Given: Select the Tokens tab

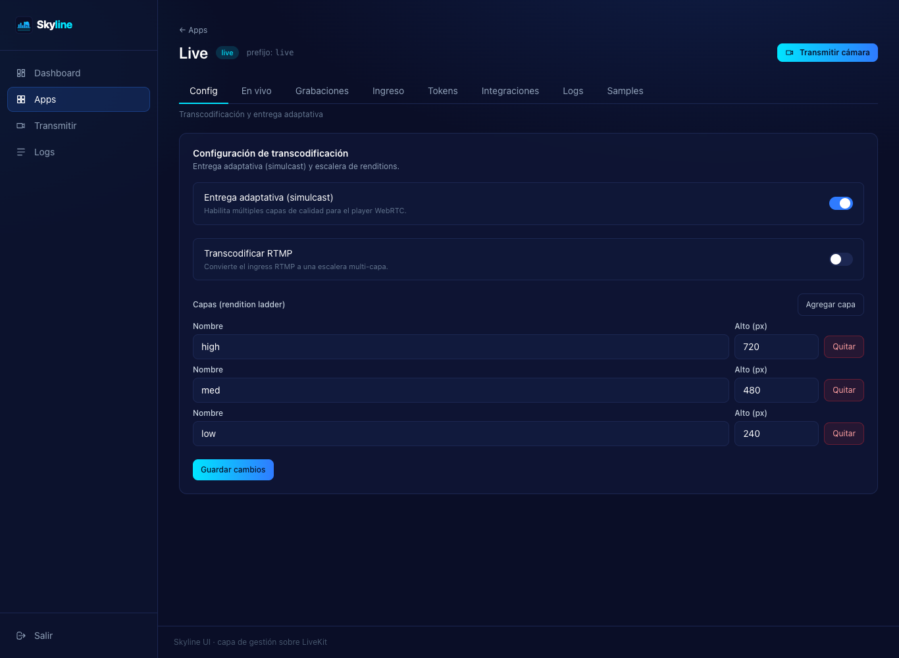Looking at the screenshot, I should click(x=443, y=91).
